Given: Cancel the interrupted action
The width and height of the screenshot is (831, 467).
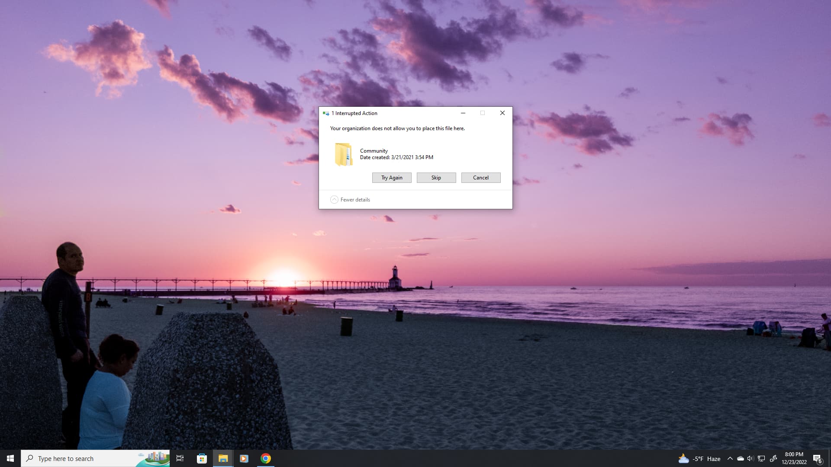Looking at the screenshot, I should 480,178.
